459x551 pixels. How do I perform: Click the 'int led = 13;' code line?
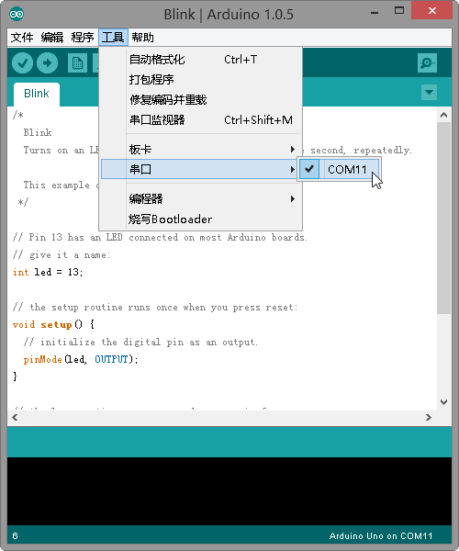(x=48, y=273)
